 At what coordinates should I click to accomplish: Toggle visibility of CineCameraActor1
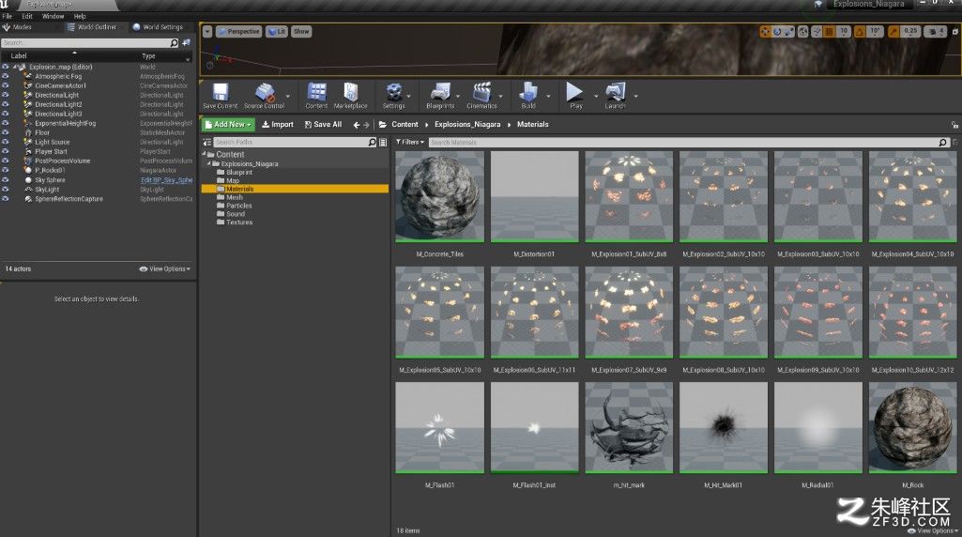(6, 85)
